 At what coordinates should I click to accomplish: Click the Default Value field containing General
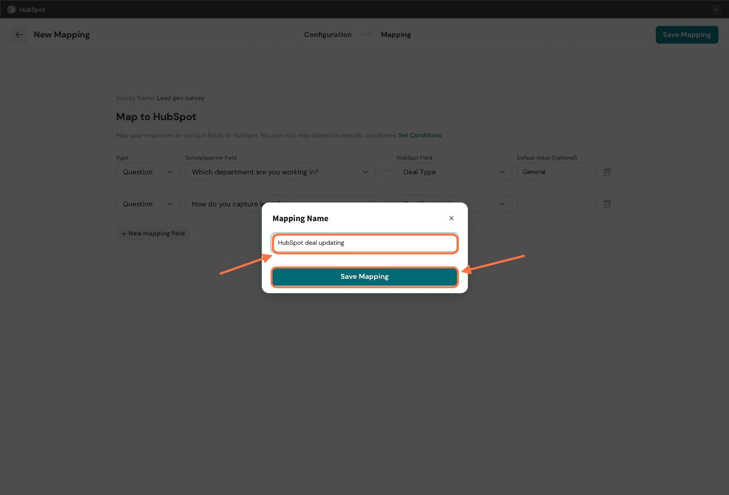coord(556,172)
